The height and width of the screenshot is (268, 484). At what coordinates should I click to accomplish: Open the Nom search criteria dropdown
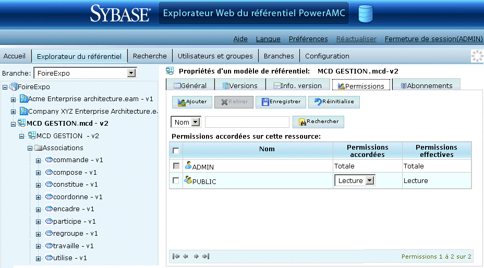[196, 122]
